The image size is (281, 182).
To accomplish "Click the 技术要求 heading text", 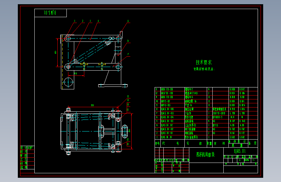I will pos(204,63).
